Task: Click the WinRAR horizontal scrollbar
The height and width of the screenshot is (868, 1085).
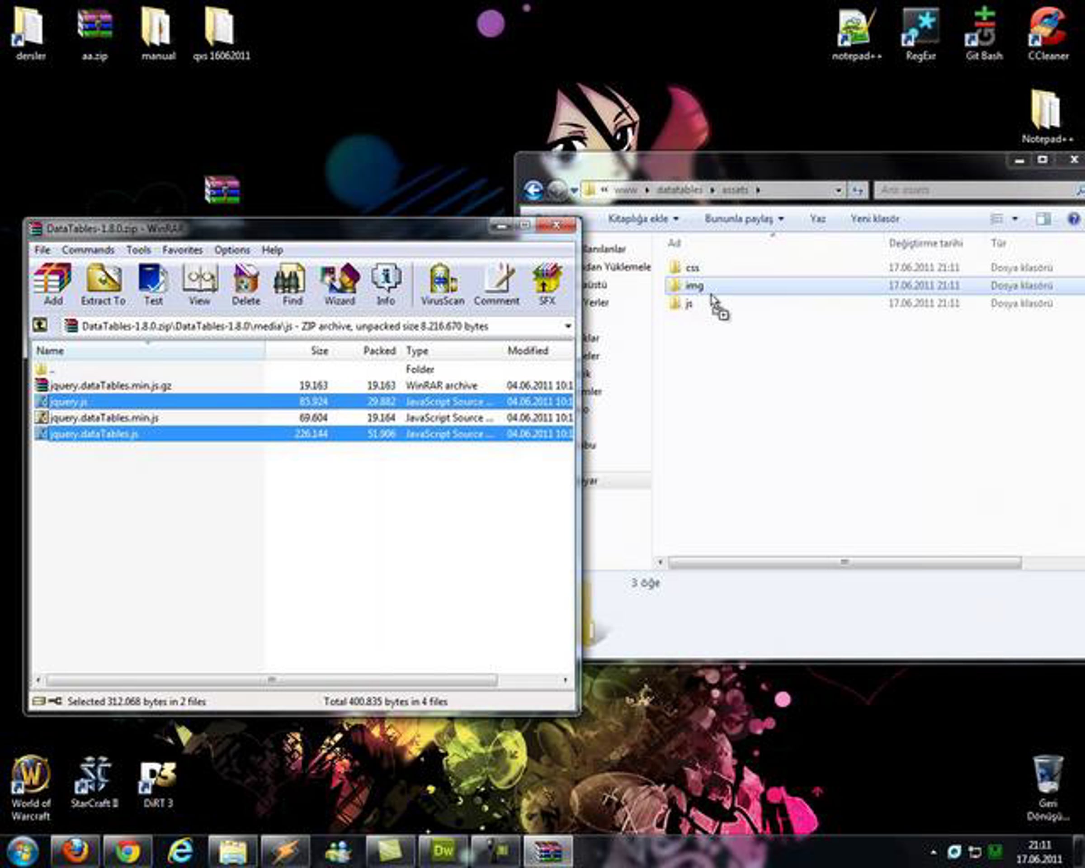Action: click(x=271, y=680)
